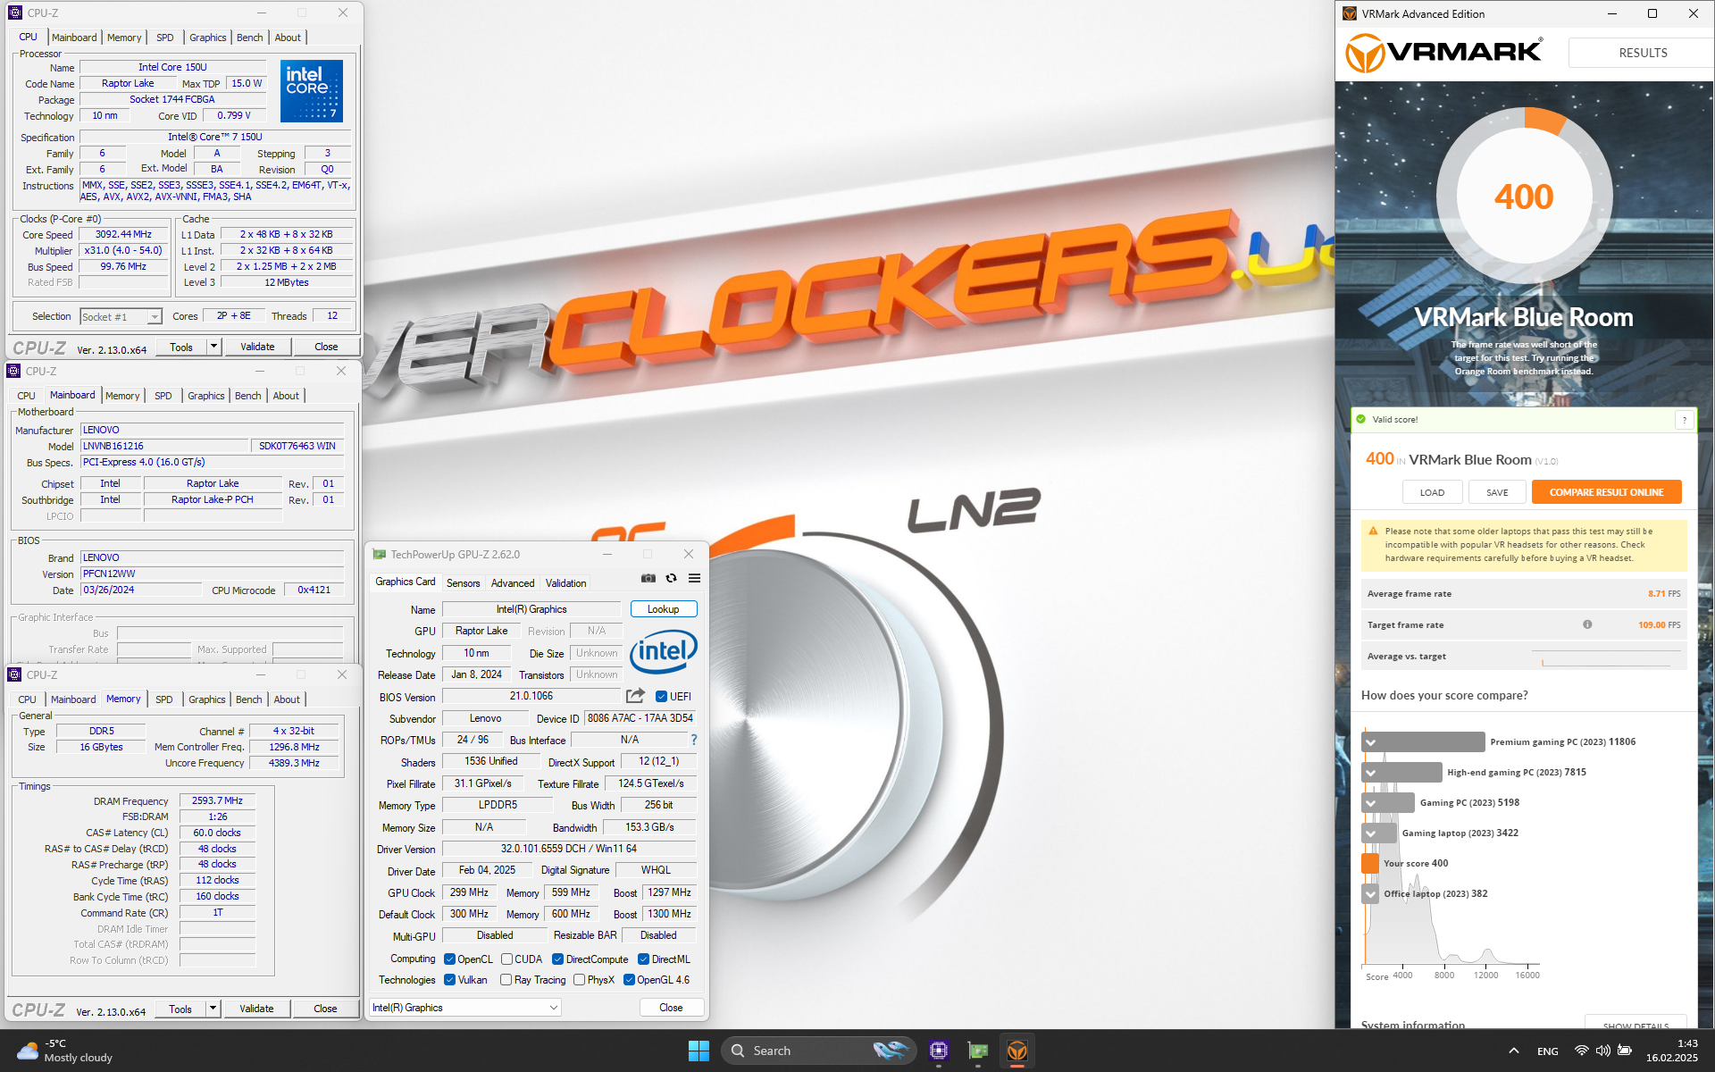Click the GPU-Z title bar app icon
Viewport: 1715px width, 1072px height.
[x=380, y=555]
